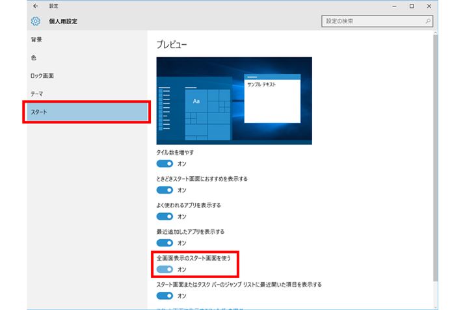Click the 設定の検索 search field
The image size is (465, 310).
tap(371, 21)
